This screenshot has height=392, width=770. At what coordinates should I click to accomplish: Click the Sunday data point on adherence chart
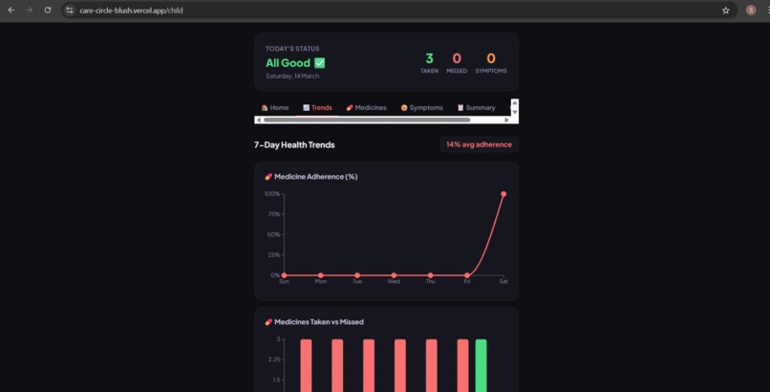click(285, 275)
